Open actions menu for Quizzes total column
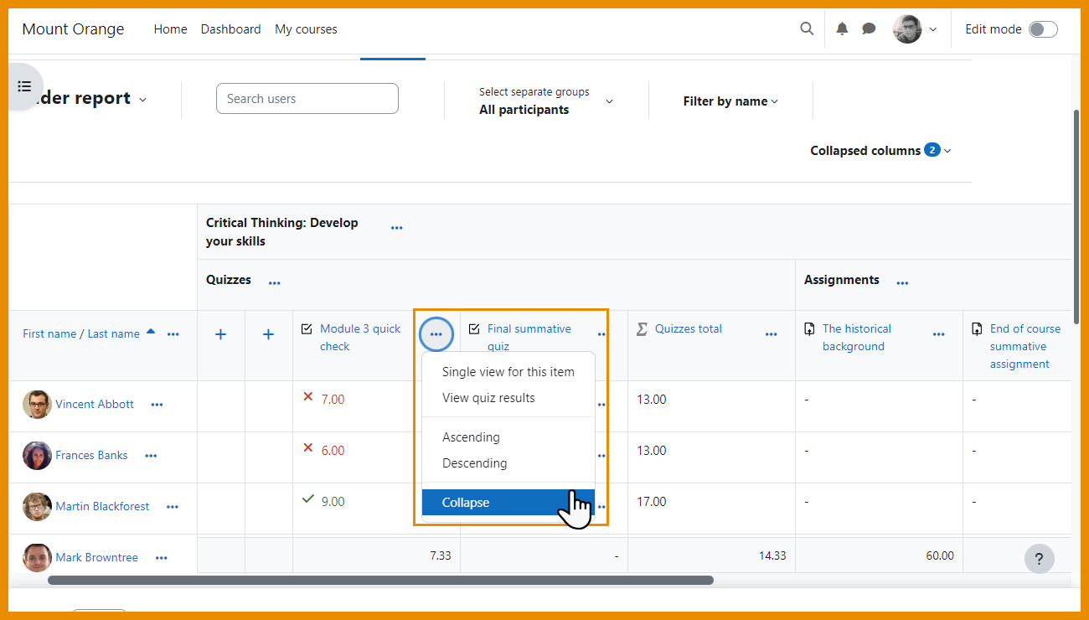 (771, 335)
